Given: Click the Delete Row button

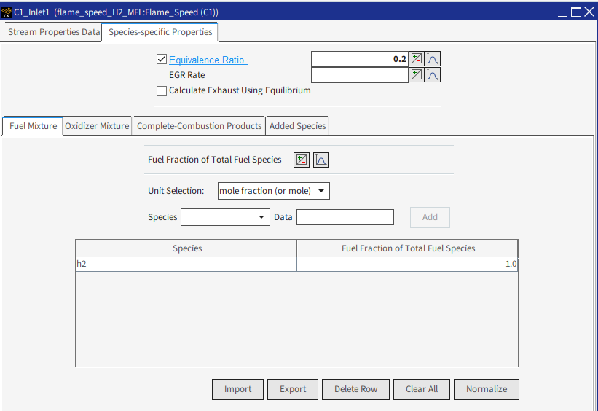Looking at the screenshot, I should click(355, 389).
